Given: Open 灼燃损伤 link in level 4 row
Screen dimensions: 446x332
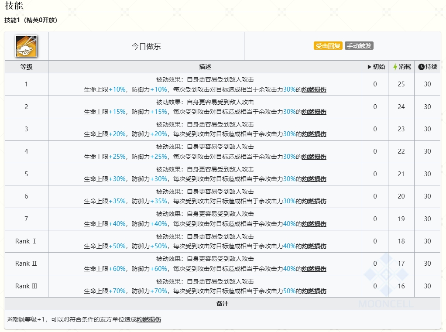Looking at the screenshot, I should click(x=314, y=157).
